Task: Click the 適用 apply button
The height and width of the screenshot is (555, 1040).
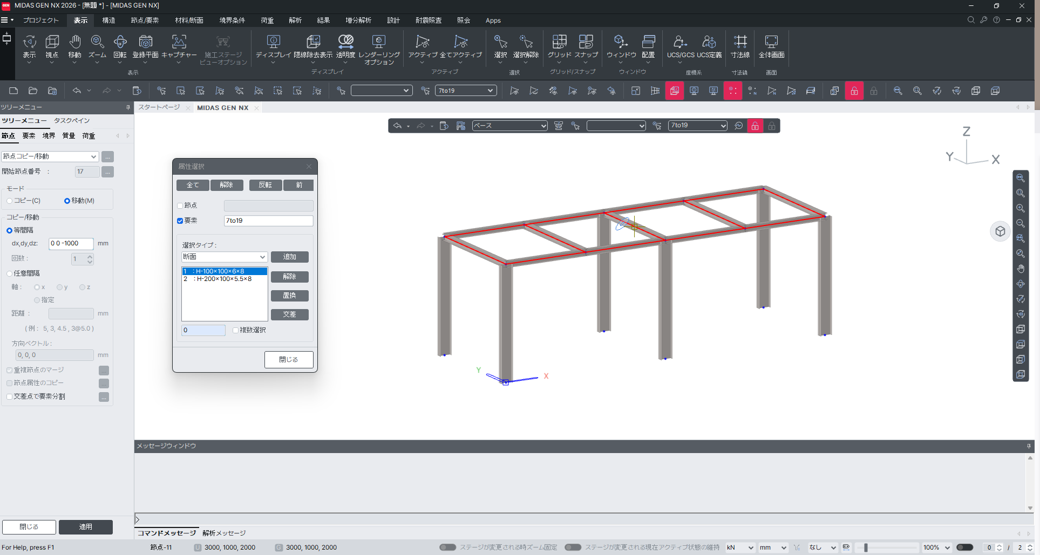Action: click(86, 527)
